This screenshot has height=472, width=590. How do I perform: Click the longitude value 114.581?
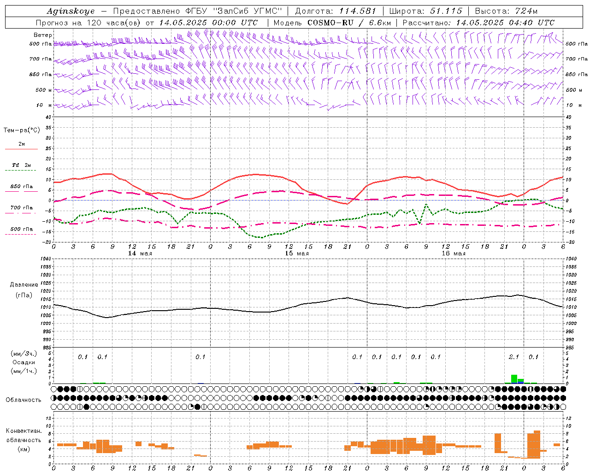click(357, 11)
